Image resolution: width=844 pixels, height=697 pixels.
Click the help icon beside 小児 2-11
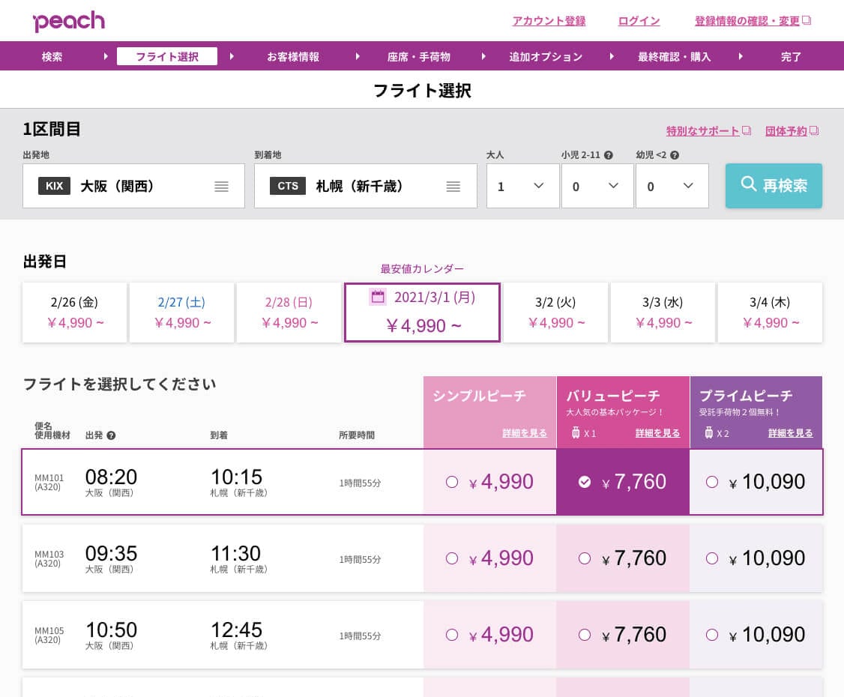[x=609, y=155]
